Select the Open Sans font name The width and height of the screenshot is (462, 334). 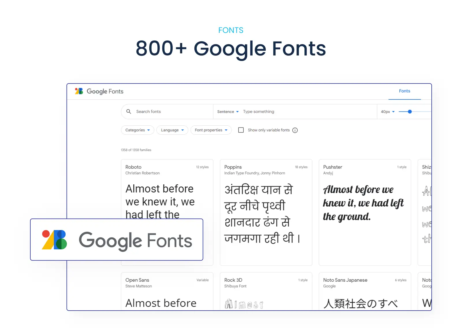click(x=137, y=280)
